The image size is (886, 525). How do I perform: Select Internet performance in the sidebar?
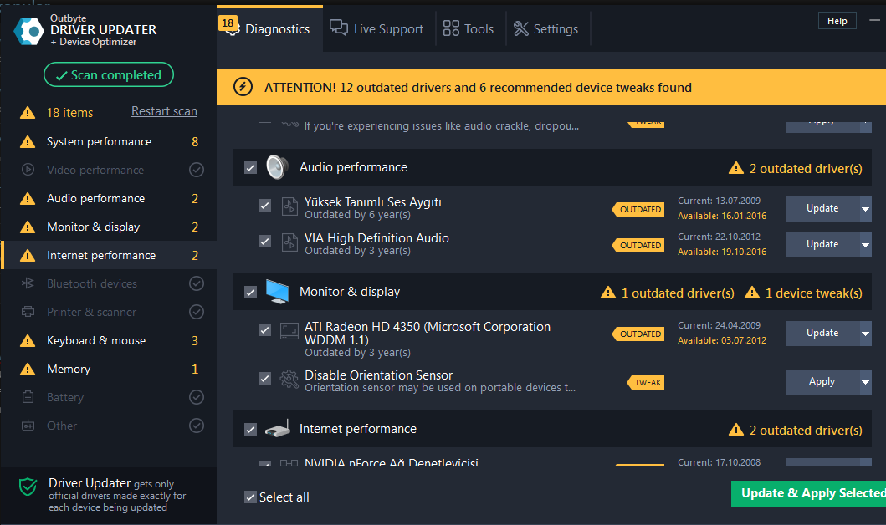pos(109,255)
